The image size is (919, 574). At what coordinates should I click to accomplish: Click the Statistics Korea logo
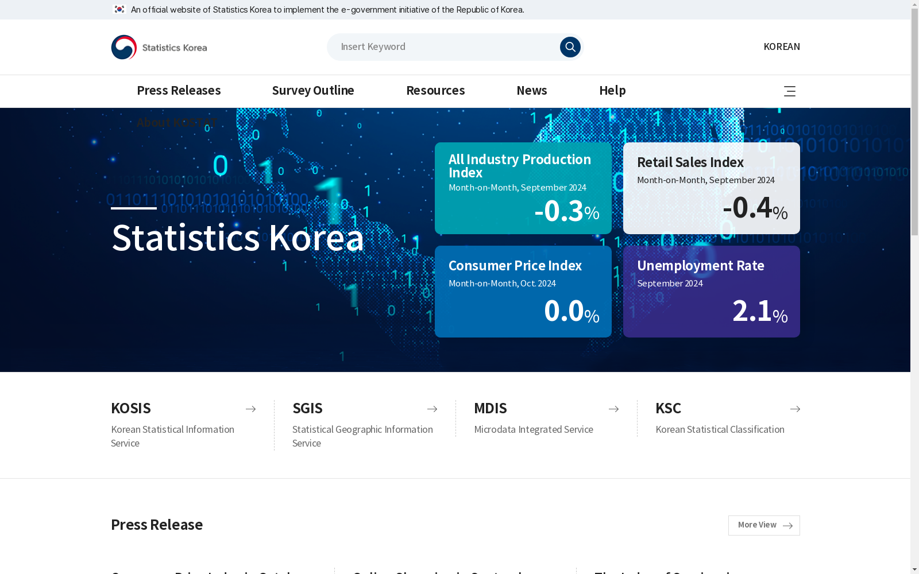click(x=159, y=47)
